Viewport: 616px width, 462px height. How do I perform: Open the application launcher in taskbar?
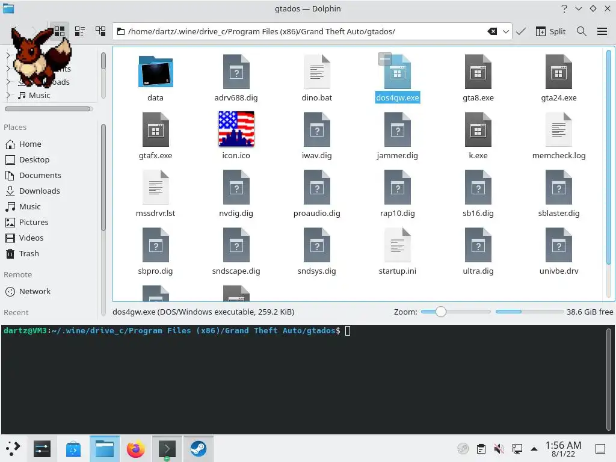coord(13,448)
